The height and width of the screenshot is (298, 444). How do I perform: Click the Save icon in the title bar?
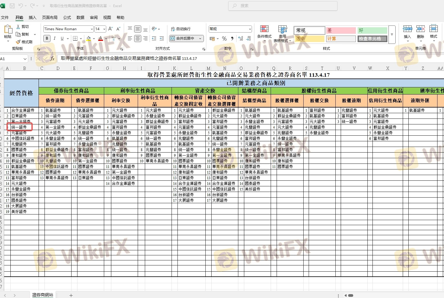pyautogui.click(x=12, y=6)
